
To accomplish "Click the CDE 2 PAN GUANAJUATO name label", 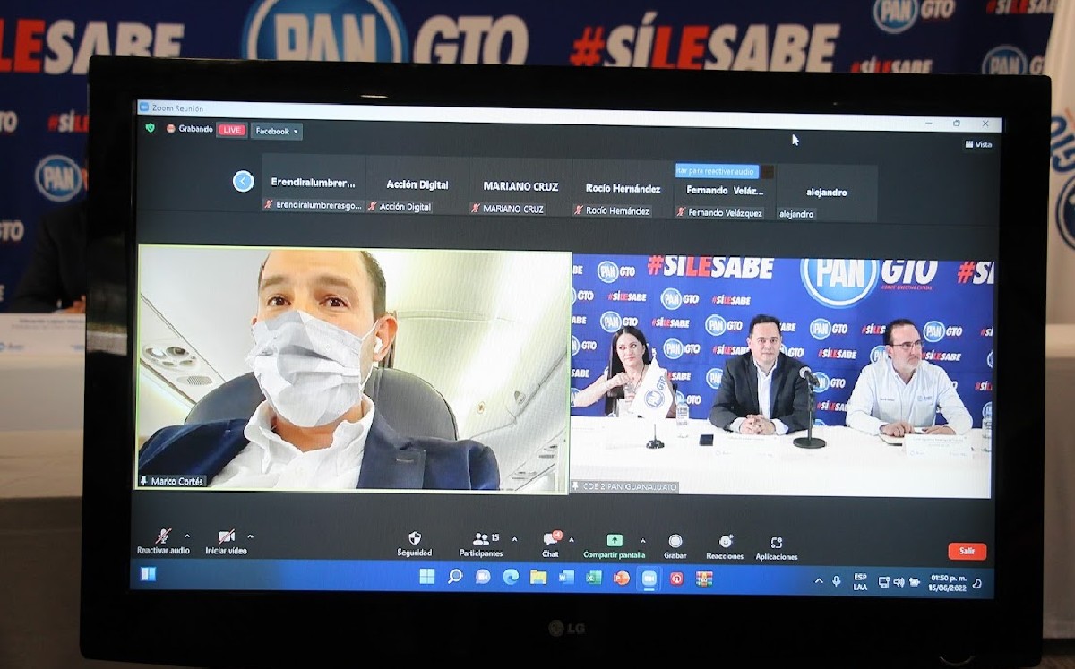I will (624, 487).
